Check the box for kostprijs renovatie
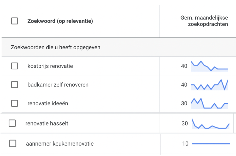 [x=15, y=66]
